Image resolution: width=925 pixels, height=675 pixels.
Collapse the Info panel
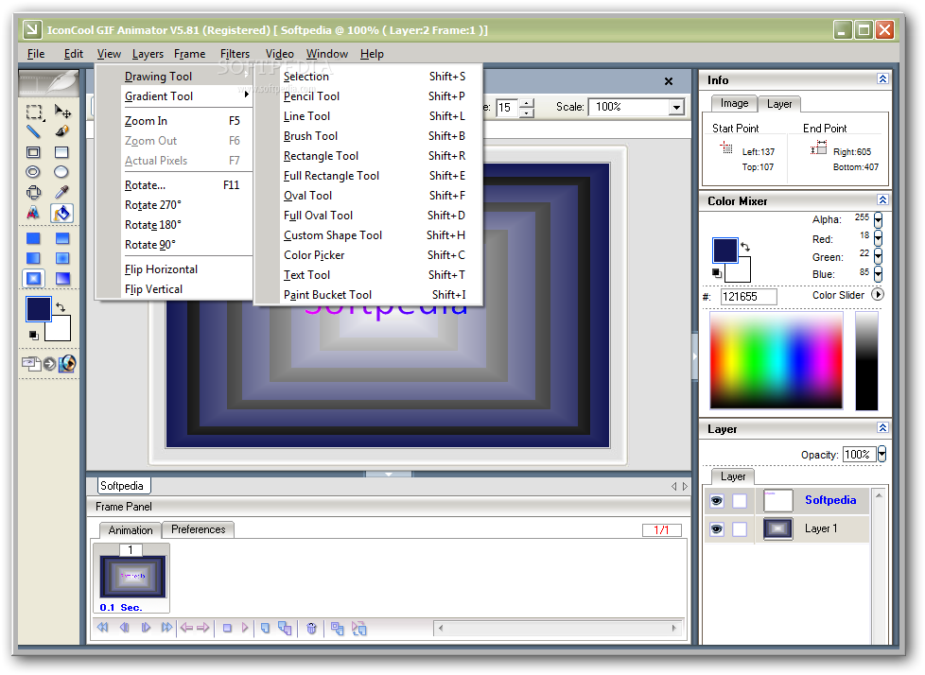click(882, 79)
